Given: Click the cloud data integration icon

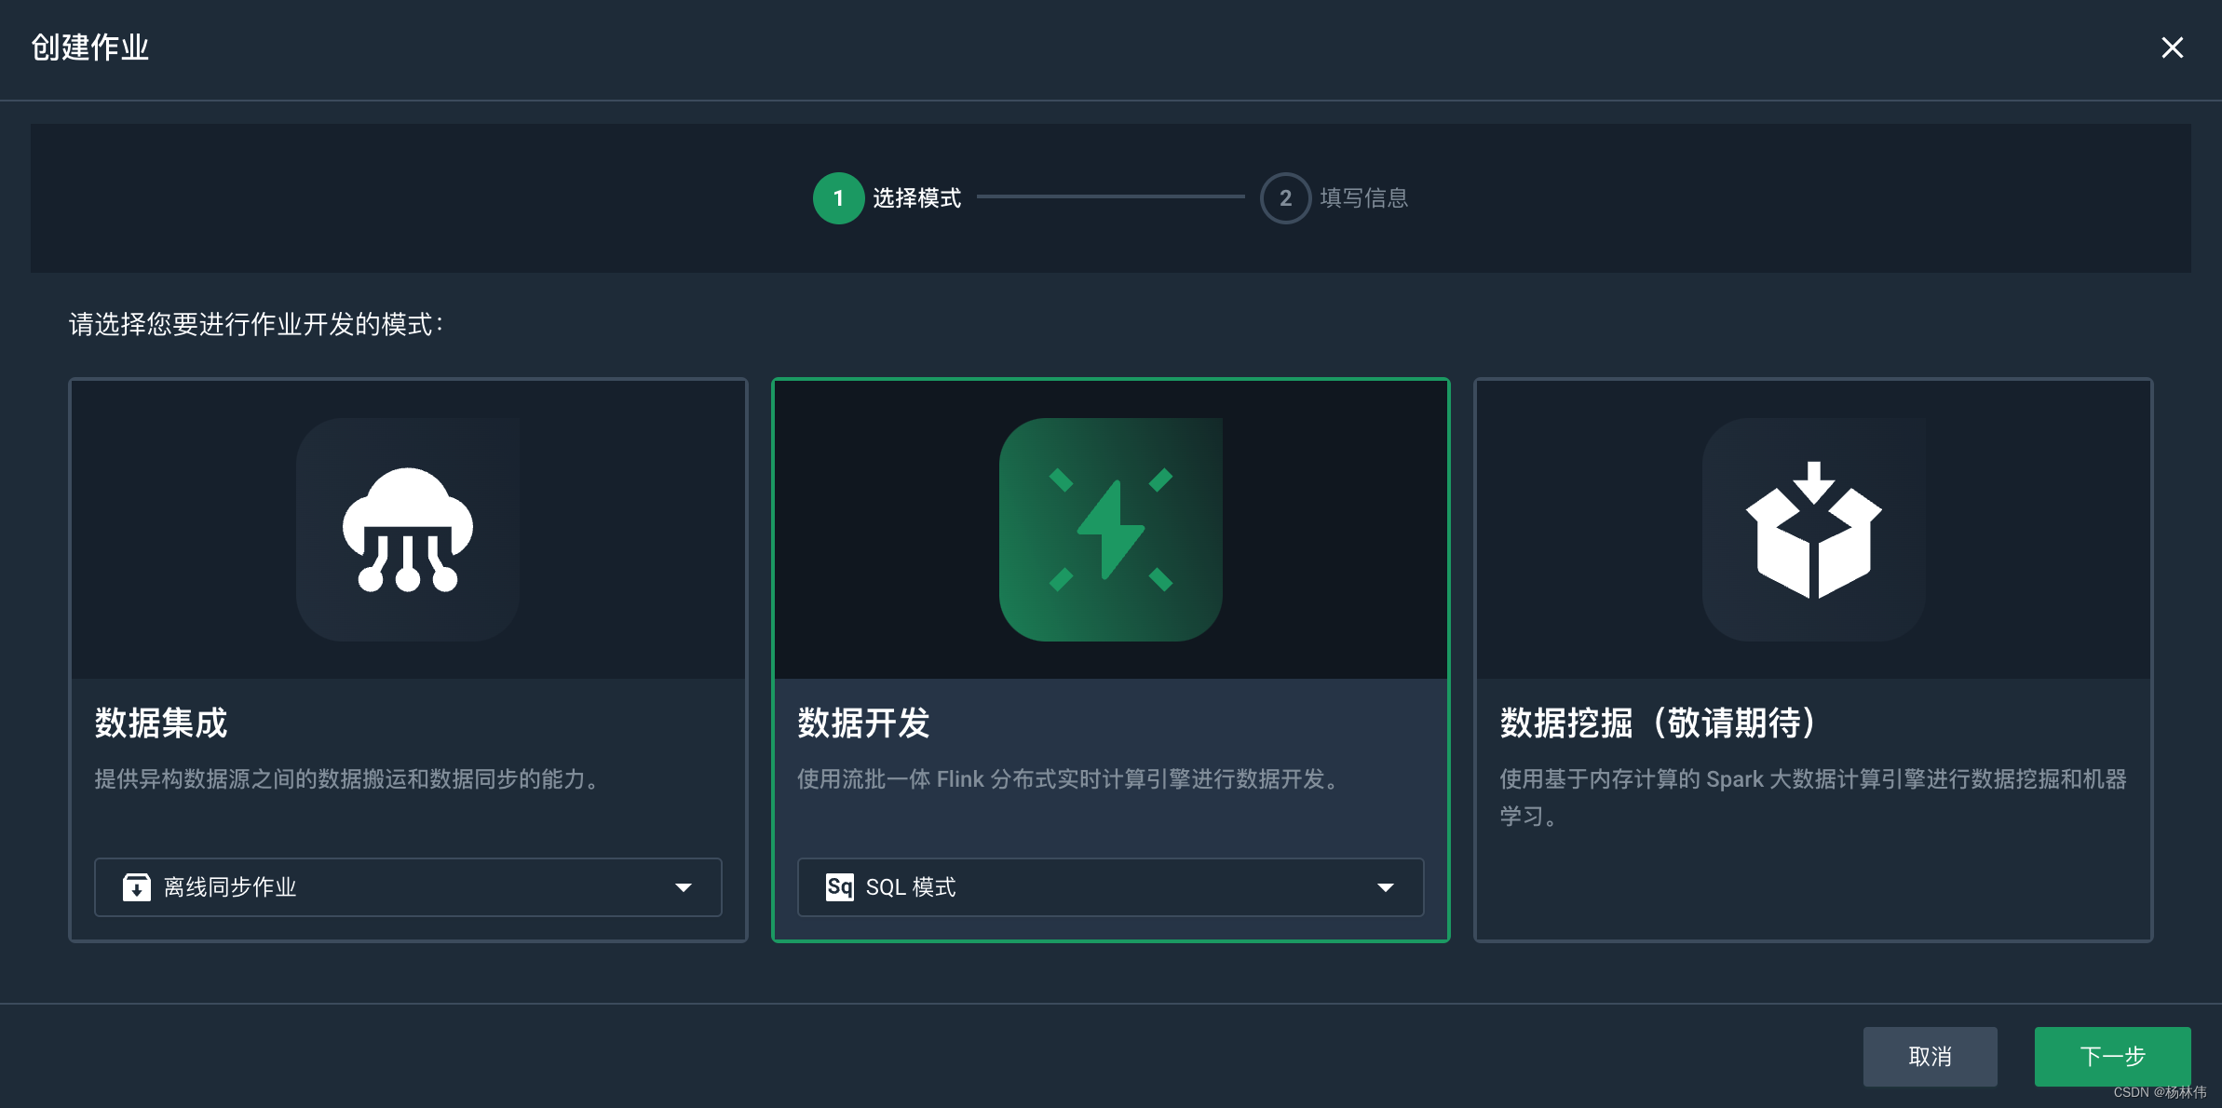Looking at the screenshot, I should pyautogui.click(x=408, y=529).
